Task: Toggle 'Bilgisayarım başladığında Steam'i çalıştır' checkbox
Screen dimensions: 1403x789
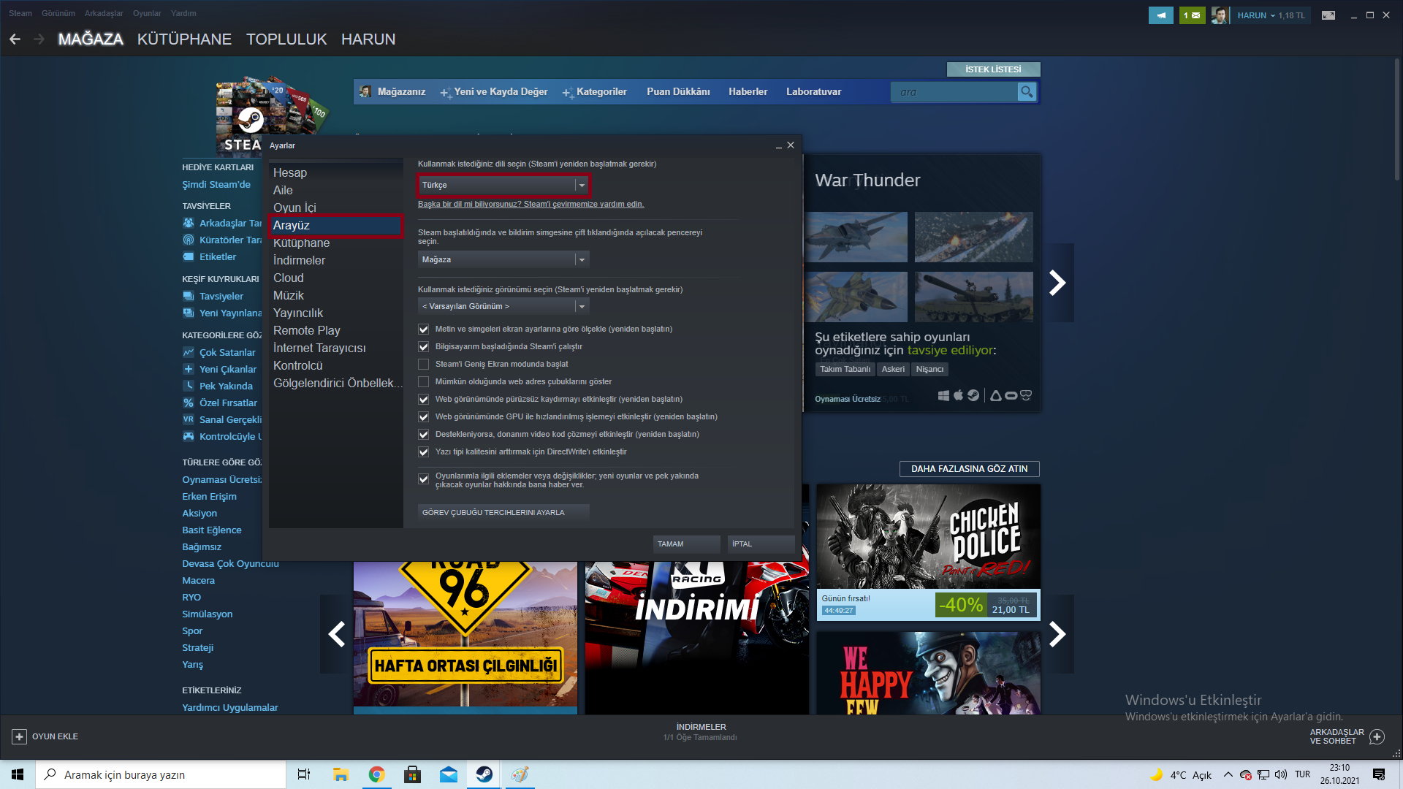Action: click(424, 347)
